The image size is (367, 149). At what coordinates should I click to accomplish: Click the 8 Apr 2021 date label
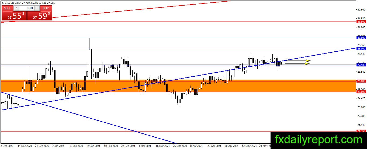point(196,146)
